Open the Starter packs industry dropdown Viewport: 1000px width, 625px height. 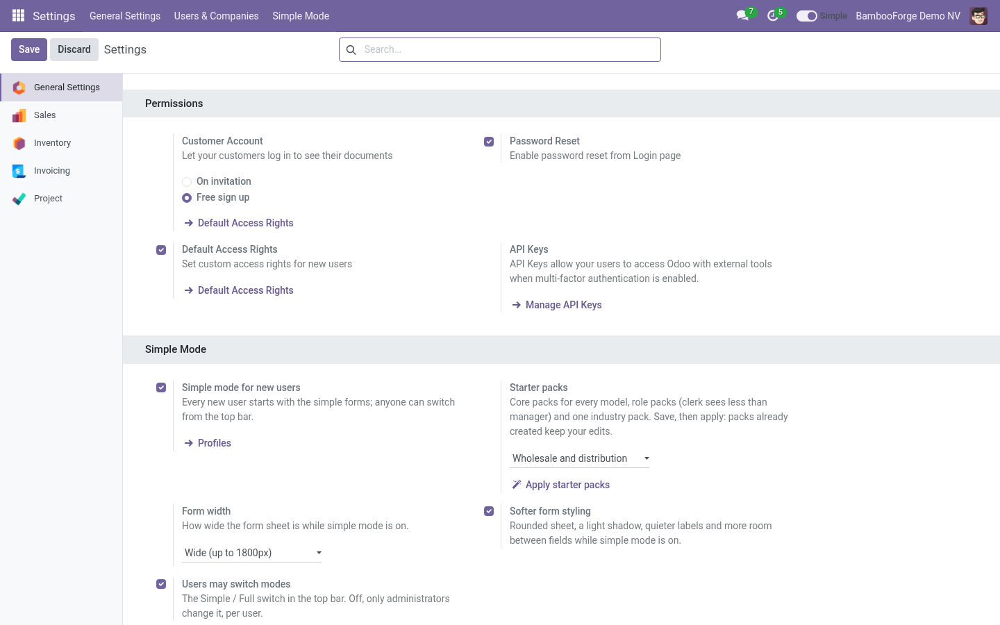580,458
